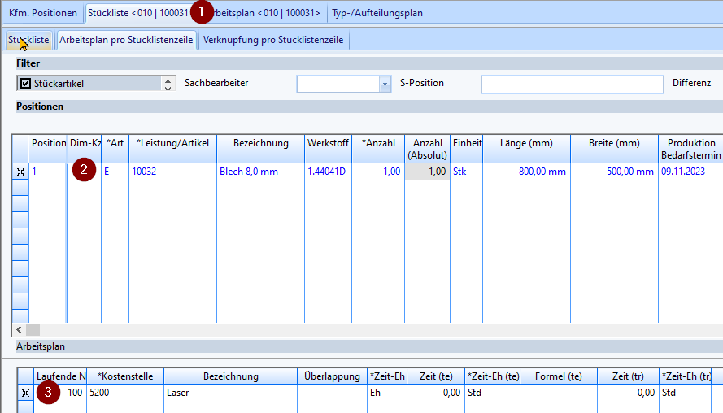Click the Anzahl (Absolut) cell with 1,00
723x413 pixels.
pyautogui.click(x=427, y=172)
